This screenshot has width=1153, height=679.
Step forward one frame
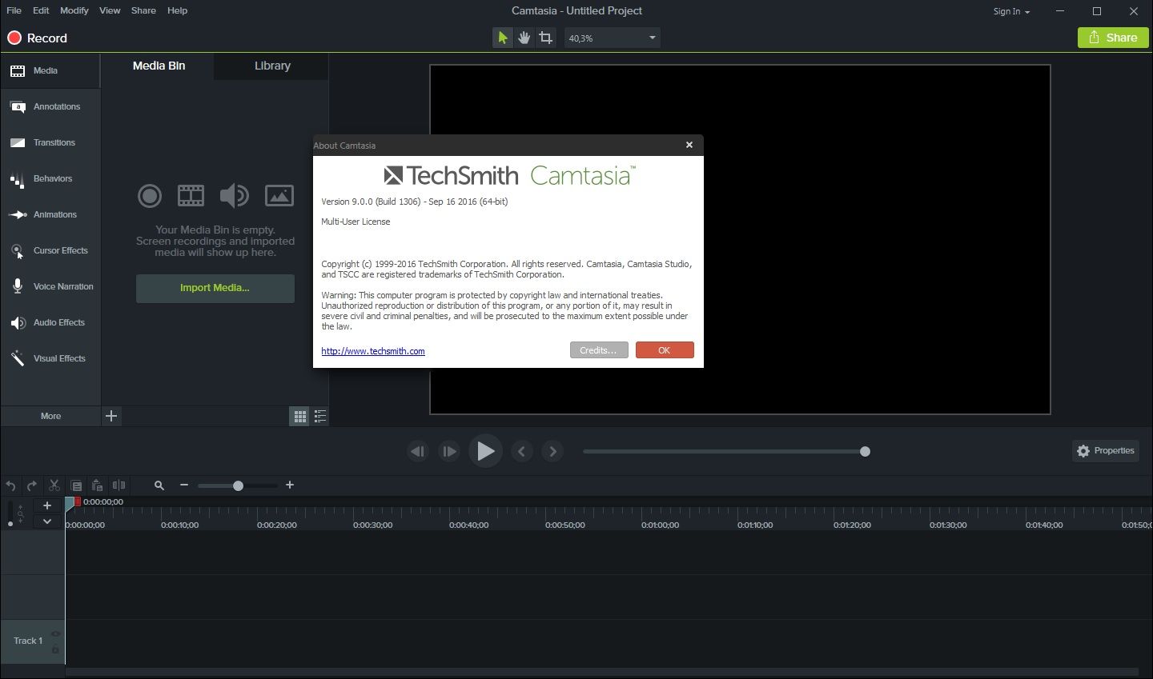tap(449, 452)
